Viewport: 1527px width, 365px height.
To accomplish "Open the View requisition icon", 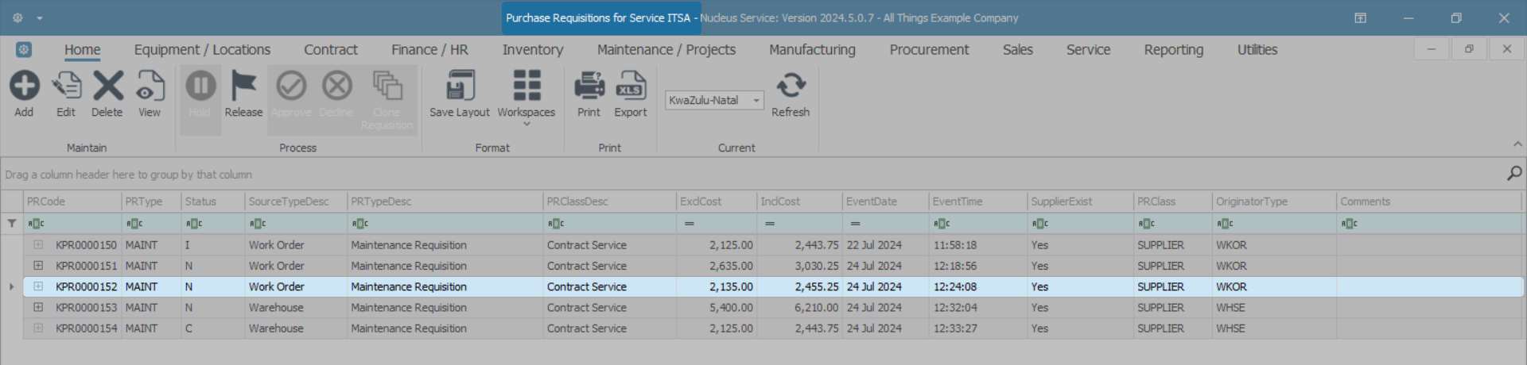I will [x=150, y=86].
